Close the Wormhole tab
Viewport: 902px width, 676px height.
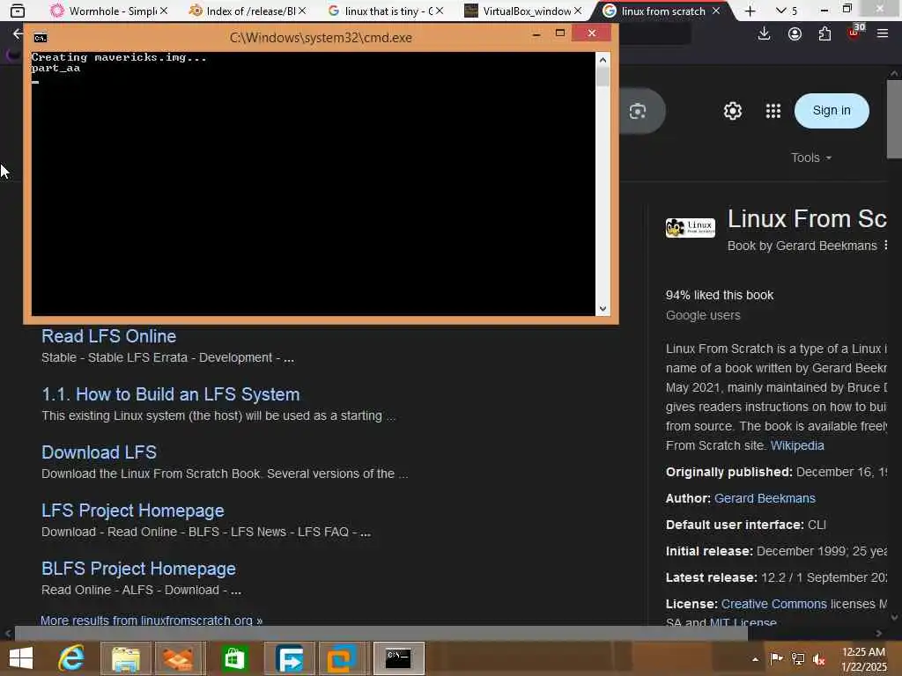[164, 11]
